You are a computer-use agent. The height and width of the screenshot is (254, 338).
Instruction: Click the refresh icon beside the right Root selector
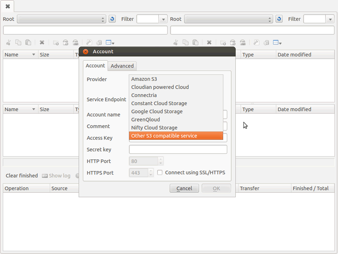pyautogui.click(x=279, y=19)
